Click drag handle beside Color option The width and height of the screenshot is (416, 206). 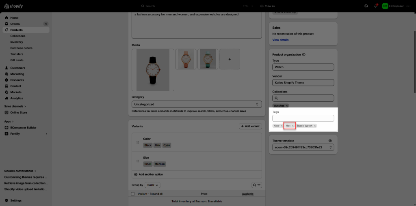coord(137,142)
